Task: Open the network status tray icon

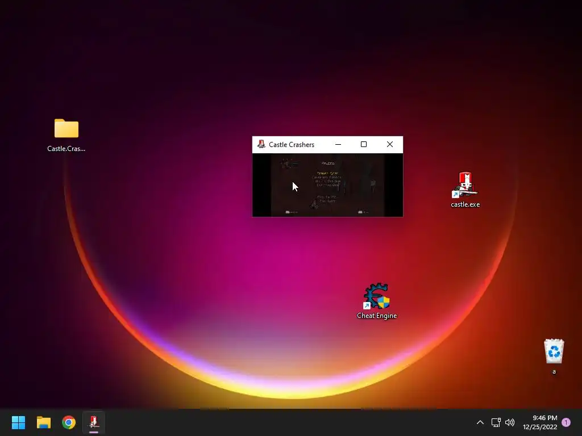Action: [496, 422]
